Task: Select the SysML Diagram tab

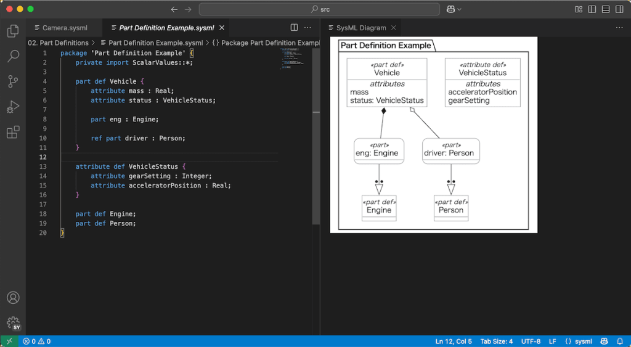Action: [360, 28]
